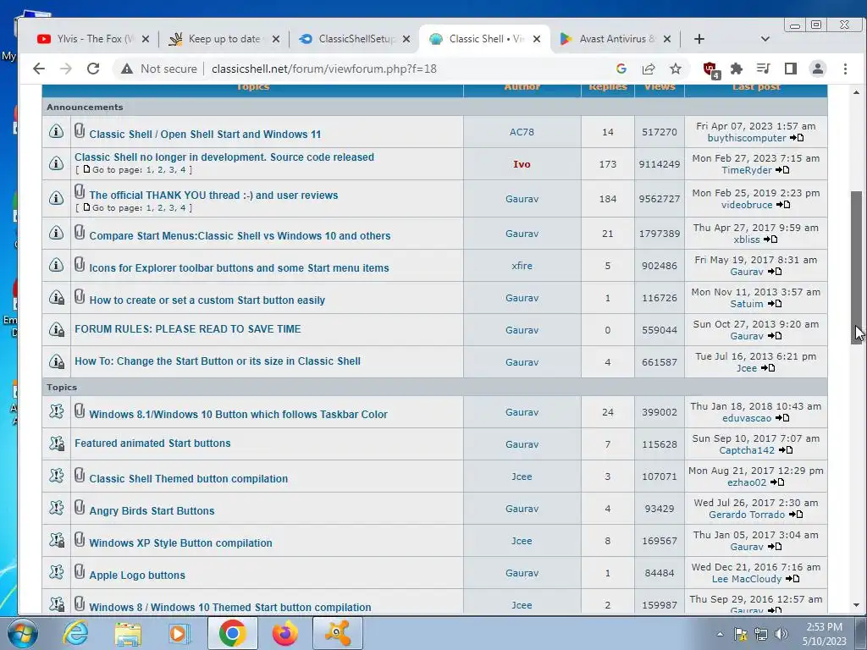Screen dimensions: 867x650
Task: View latest post icon beside videobruce
Action: (x=783, y=205)
